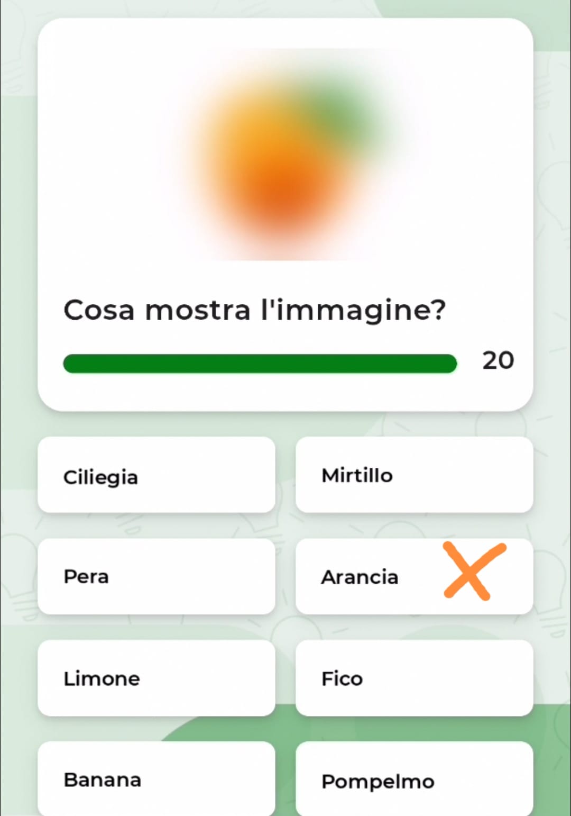Pick the answer marked with the orange cross
571x816 pixels.
pos(414,576)
